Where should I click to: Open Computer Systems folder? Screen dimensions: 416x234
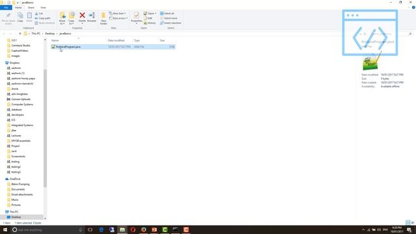pos(22,104)
